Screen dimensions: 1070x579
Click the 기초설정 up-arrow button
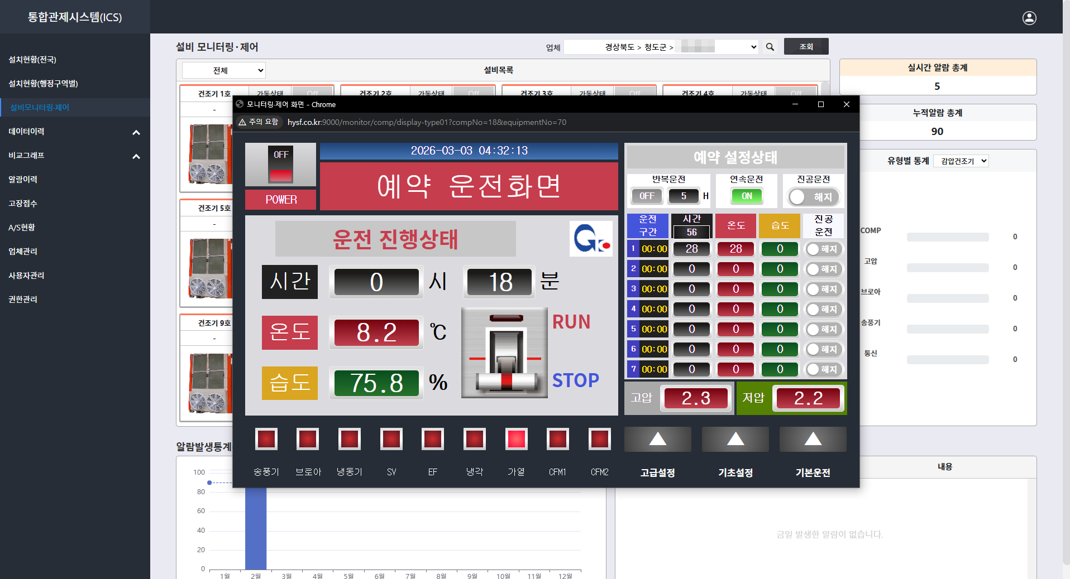[735, 440]
